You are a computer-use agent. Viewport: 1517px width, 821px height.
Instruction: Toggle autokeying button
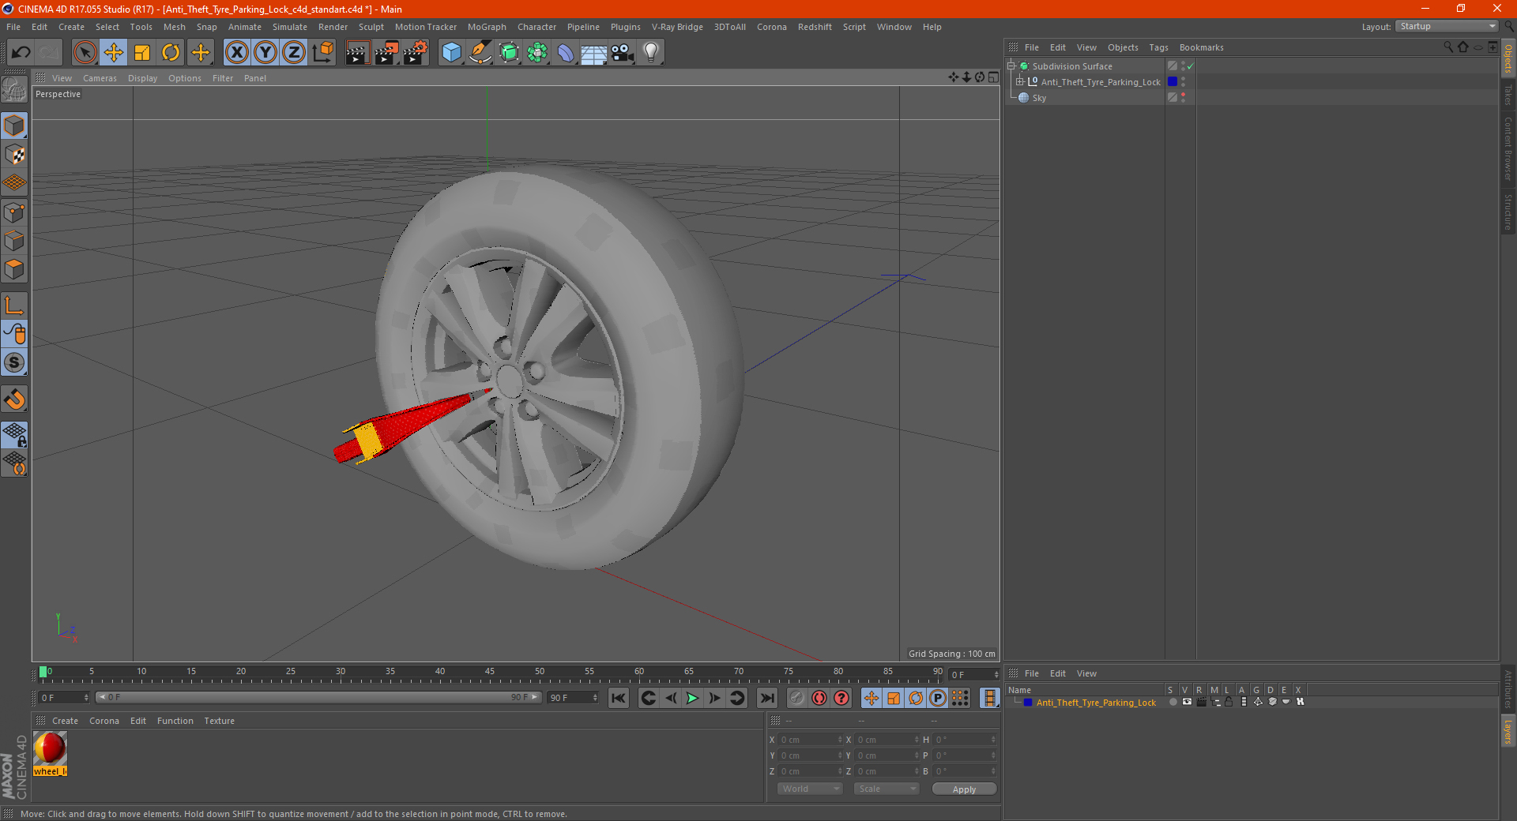[819, 698]
